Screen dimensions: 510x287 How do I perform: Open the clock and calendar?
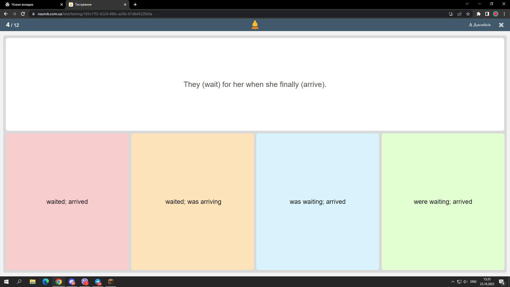[487, 282]
